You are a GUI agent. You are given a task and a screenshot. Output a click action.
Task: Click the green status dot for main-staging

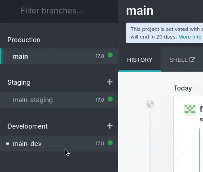[x=110, y=99]
